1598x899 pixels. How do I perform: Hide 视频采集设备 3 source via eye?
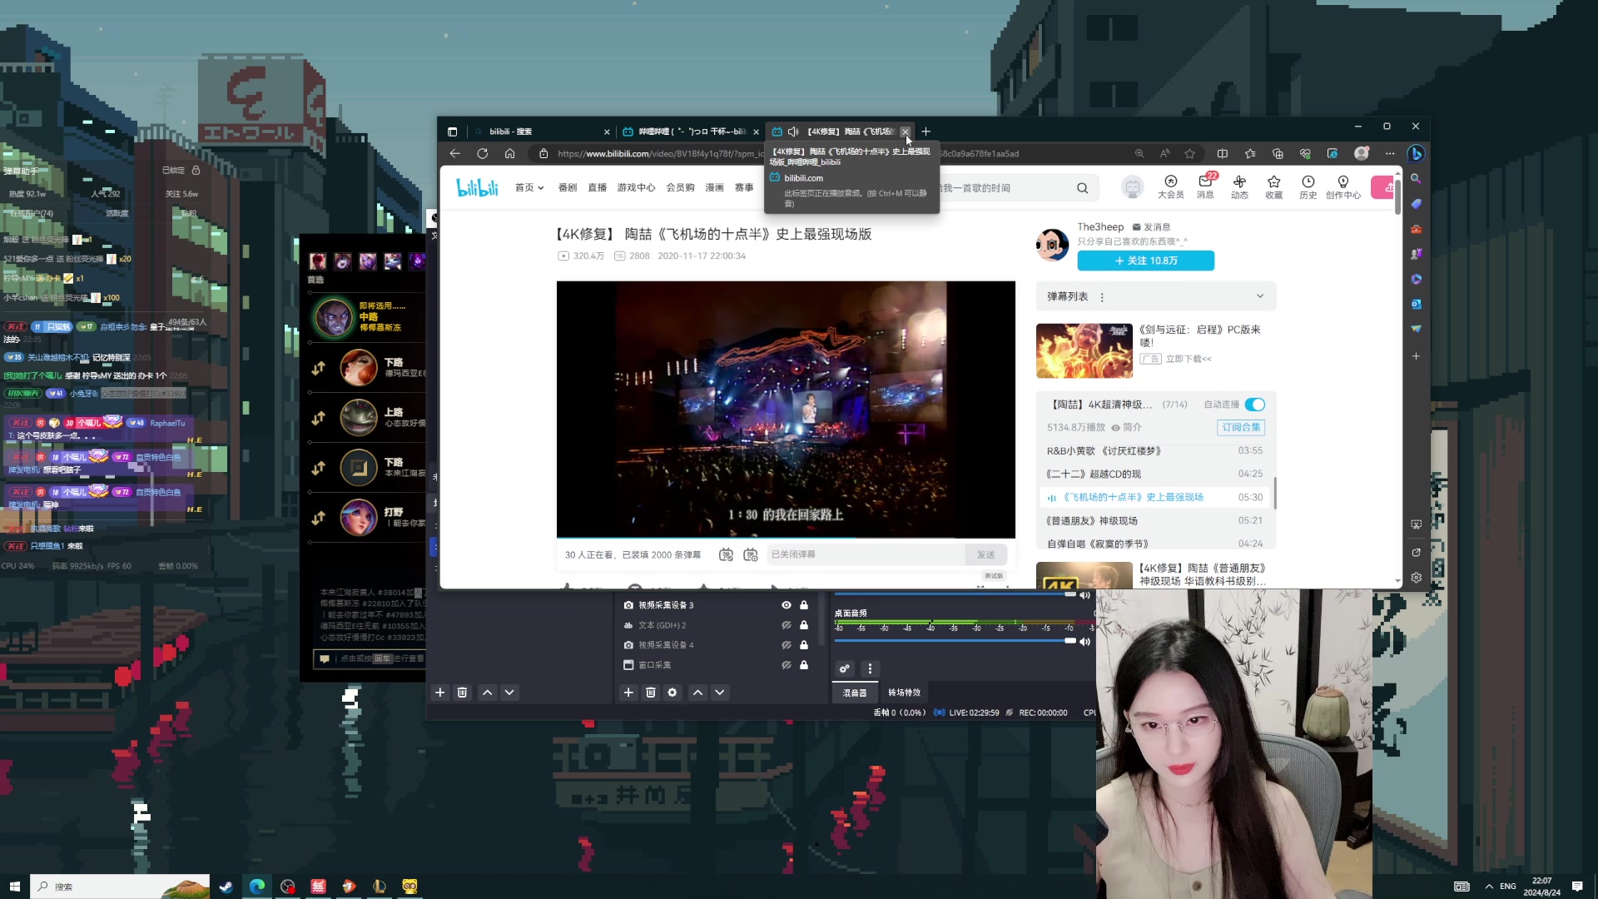tap(786, 605)
